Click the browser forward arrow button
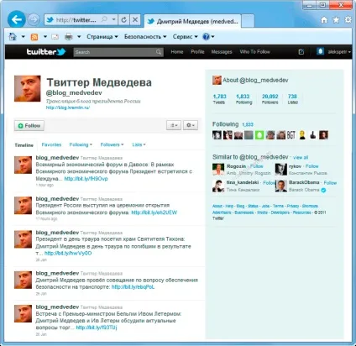The width and height of the screenshot is (356, 346). [x=34, y=20]
